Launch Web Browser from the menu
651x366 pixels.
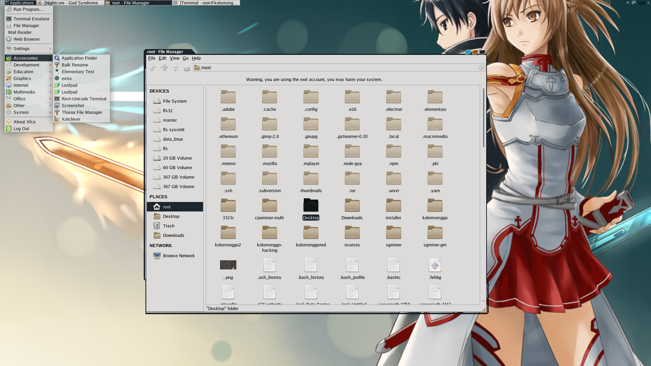pyautogui.click(x=28, y=39)
